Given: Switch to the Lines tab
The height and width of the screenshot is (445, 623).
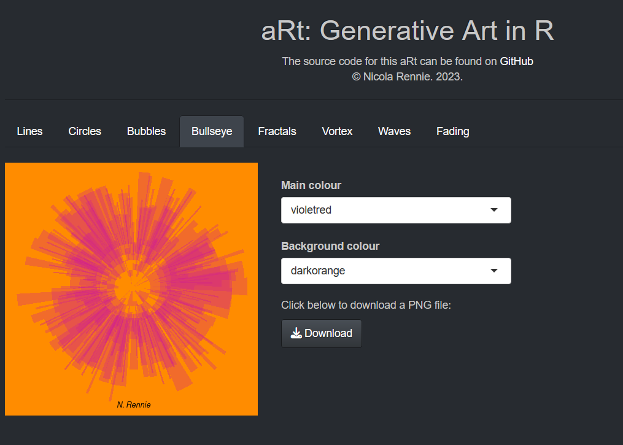Looking at the screenshot, I should pos(29,131).
